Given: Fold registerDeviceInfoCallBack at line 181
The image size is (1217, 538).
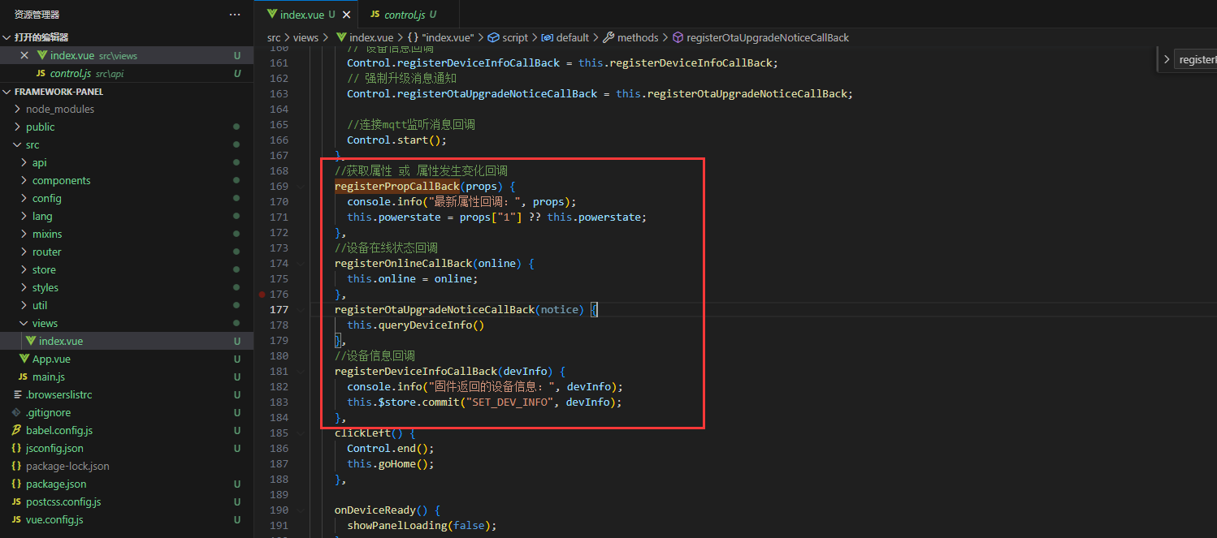Looking at the screenshot, I should [301, 371].
